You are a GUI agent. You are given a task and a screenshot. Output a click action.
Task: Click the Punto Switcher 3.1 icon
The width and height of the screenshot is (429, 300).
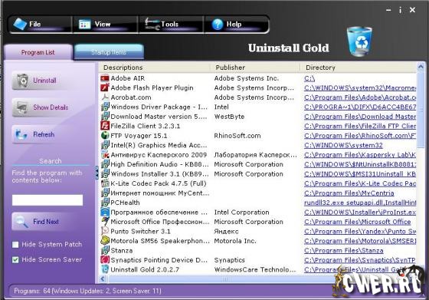coord(105,231)
